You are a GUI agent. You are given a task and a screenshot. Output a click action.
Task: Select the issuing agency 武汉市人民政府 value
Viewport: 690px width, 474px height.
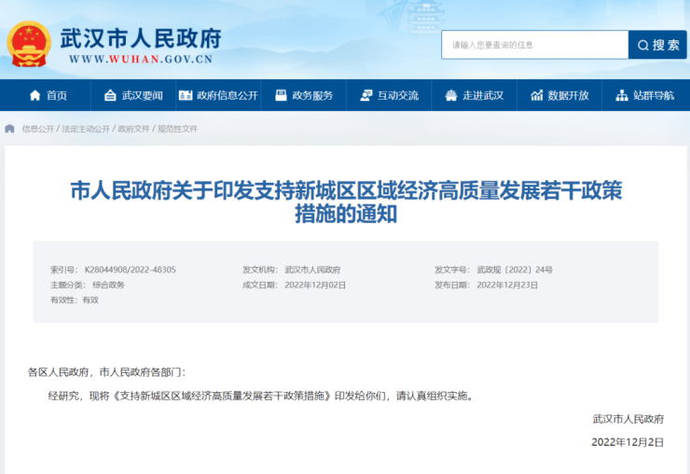(312, 270)
